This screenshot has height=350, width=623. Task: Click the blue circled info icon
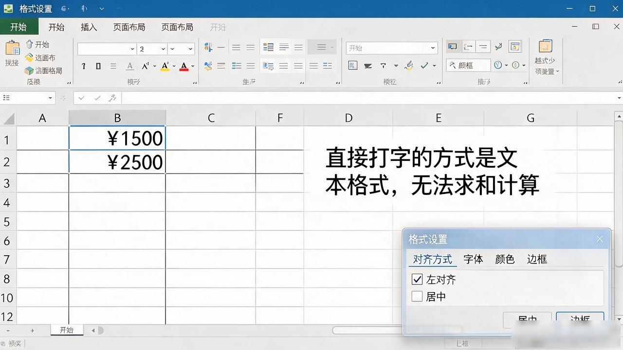(x=498, y=65)
